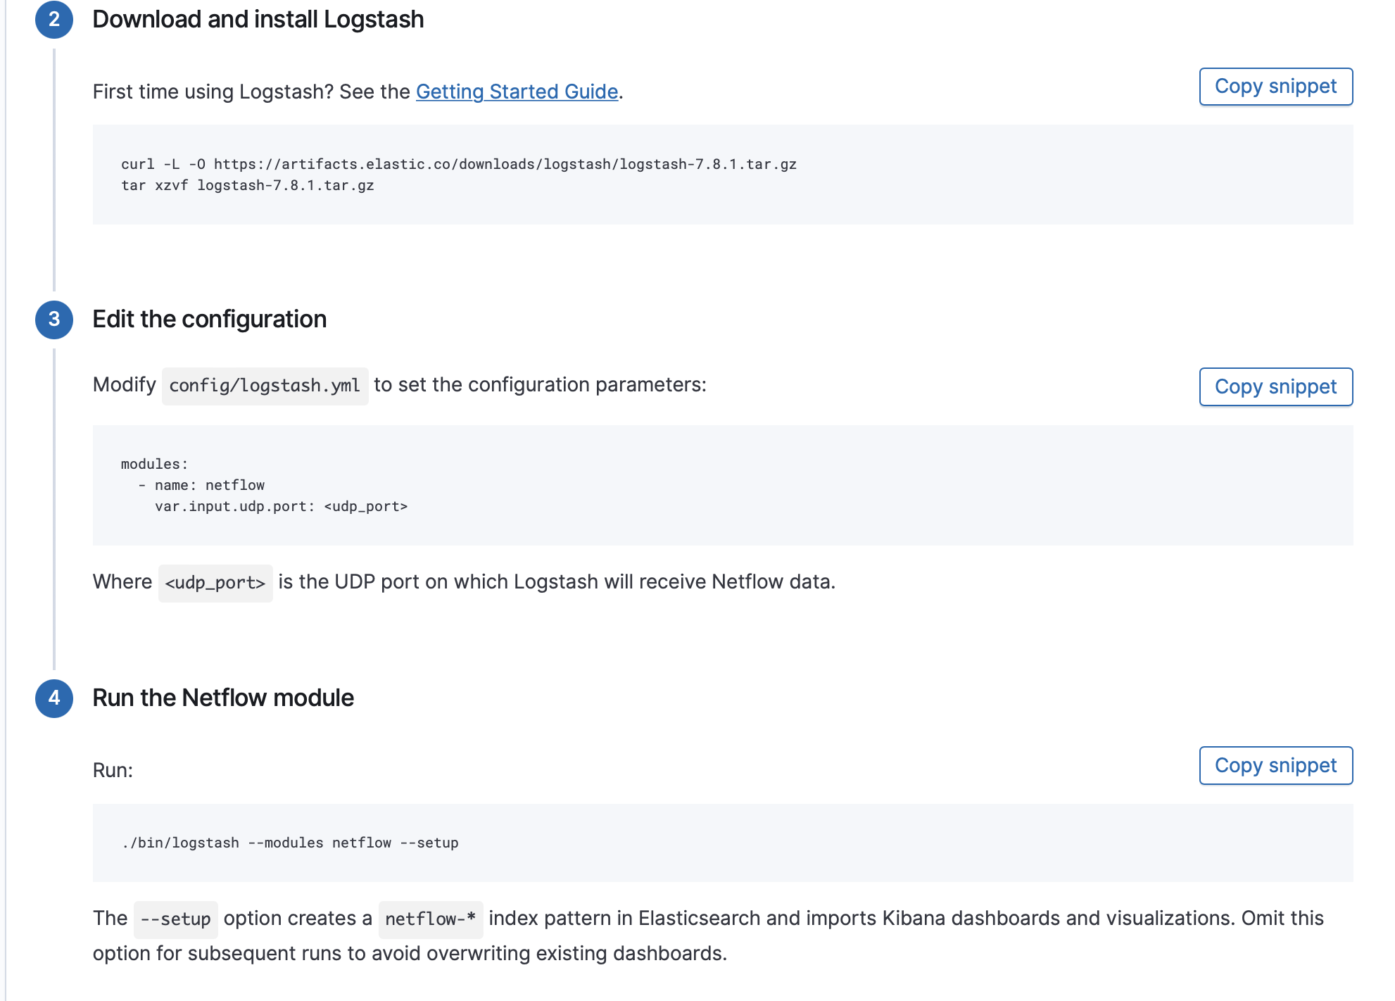Click the modules: line in config block
1395x1001 pixels.
[x=154, y=464]
